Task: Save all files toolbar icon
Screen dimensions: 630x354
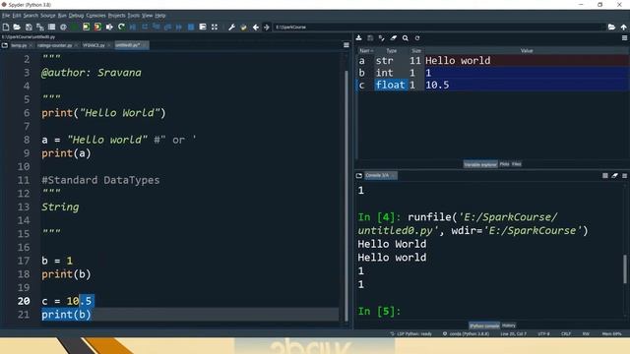Action: (x=40, y=27)
